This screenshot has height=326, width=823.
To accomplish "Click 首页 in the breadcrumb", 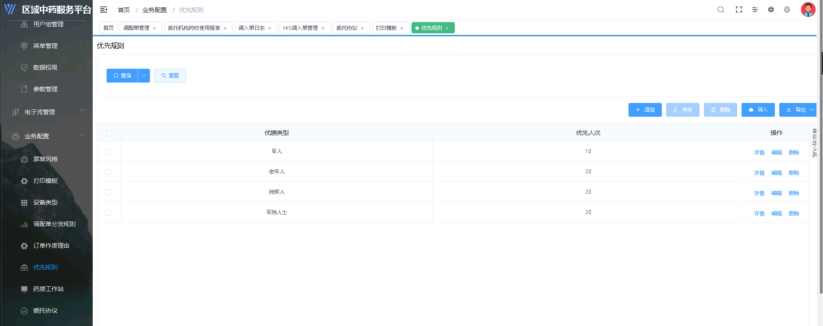I will (x=124, y=10).
